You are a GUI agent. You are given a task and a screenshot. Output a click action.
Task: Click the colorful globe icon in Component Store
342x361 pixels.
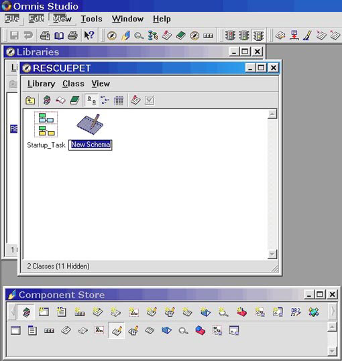pos(314,312)
